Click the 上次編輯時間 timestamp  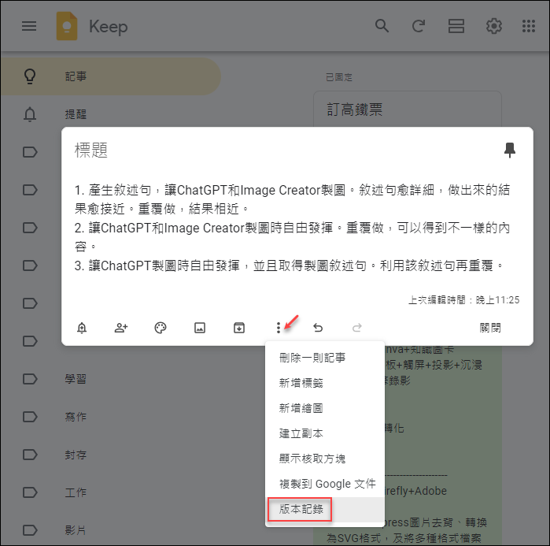[463, 300]
